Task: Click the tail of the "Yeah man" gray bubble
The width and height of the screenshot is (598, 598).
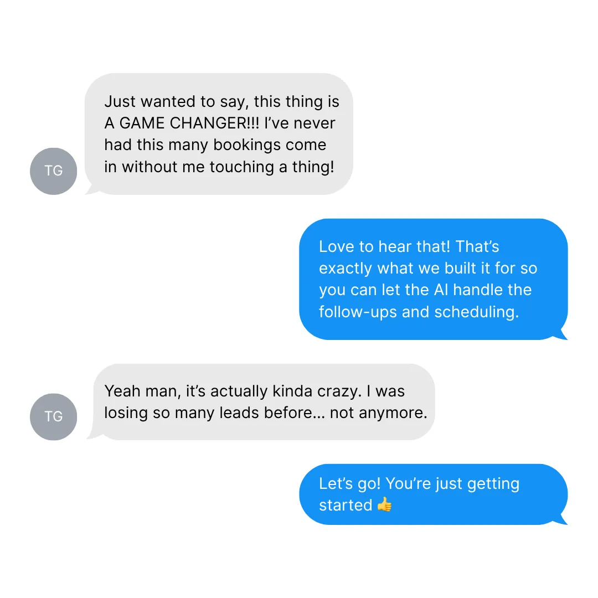Action: [93, 435]
